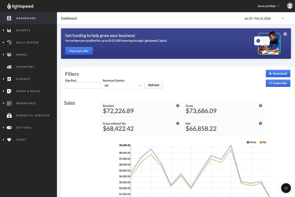295x197 pixels.
Task: Open the Jorvic on Main location selector
Action: pyautogui.click(x=268, y=6)
